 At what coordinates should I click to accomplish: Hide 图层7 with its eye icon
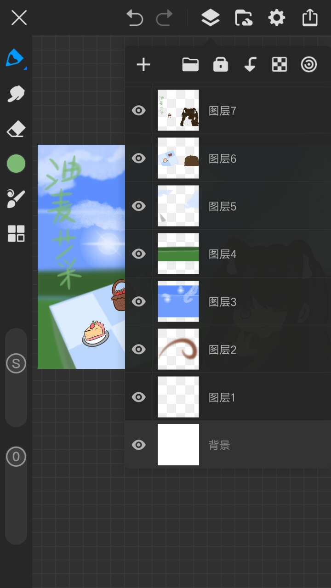pos(138,111)
